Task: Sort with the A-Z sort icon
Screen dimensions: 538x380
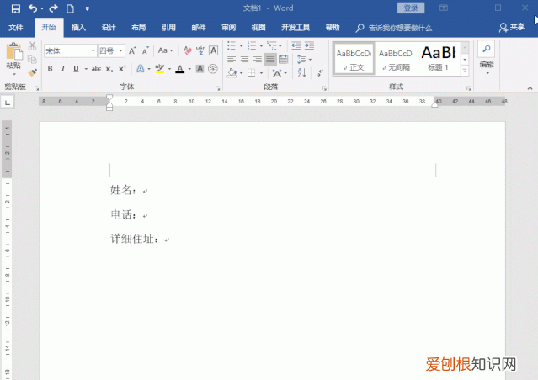Action: (x=301, y=72)
